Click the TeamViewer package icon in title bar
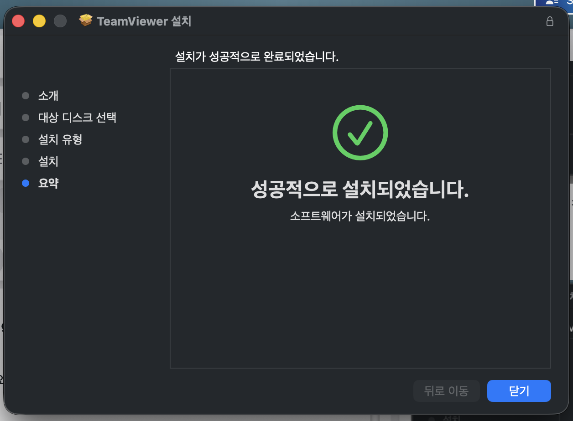The image size is (573, 421). click(x=86, y=21)
